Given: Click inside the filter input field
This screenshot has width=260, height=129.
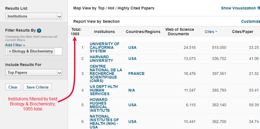Looking at the screenshot, I should [58, 51].
